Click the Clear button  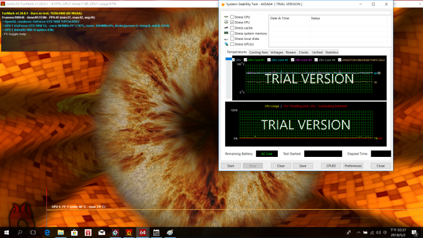tap(281, 166)
